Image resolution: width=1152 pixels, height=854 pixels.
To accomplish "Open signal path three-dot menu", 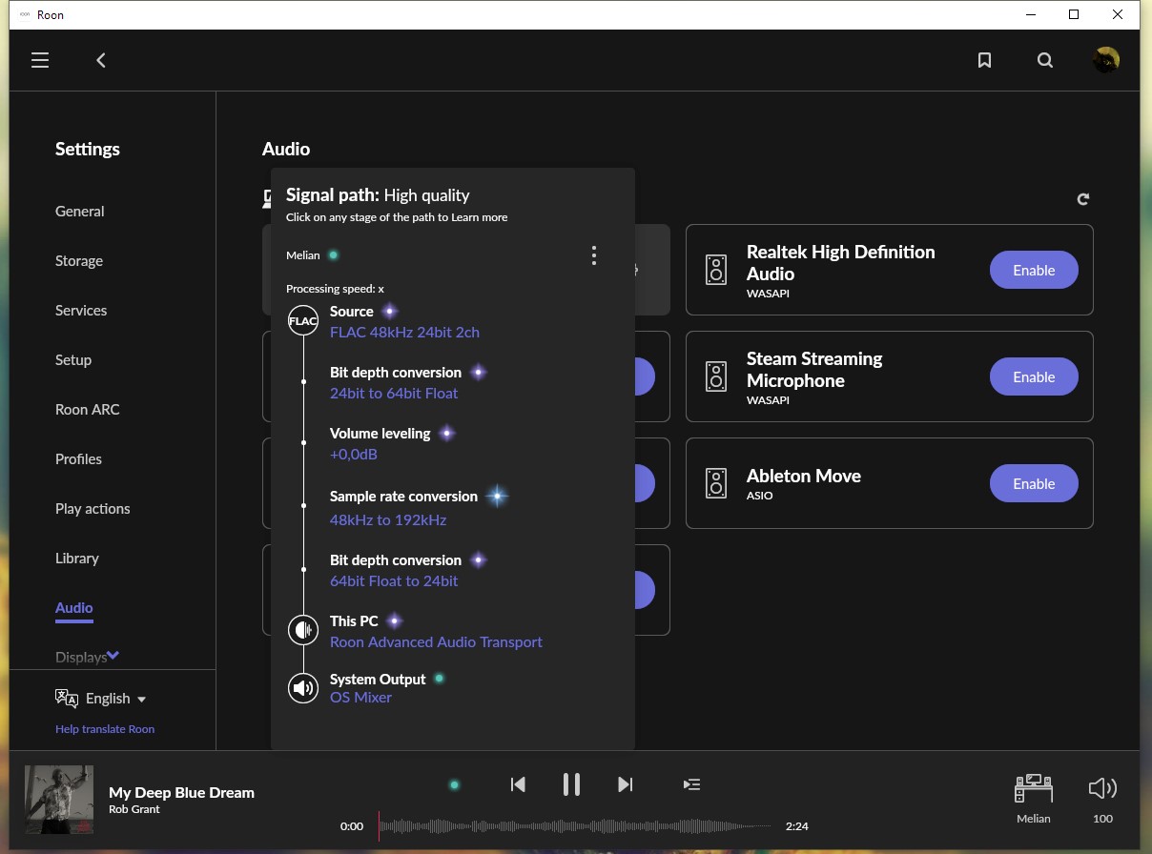I will [x=594, y=255].
